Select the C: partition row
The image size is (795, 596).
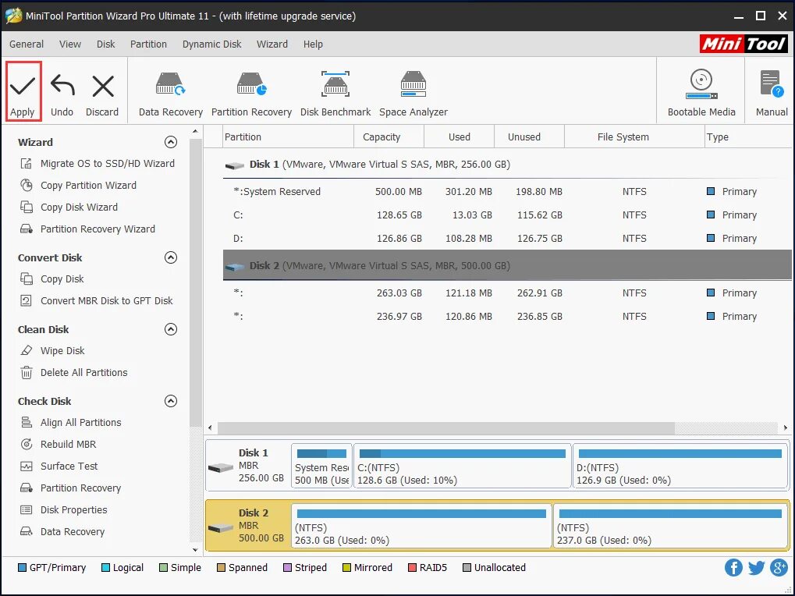click(507, 215)
